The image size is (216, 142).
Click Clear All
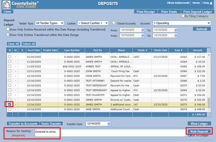(13, 44)
